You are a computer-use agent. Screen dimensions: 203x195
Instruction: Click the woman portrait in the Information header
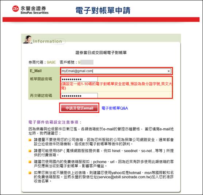point(28,40)
